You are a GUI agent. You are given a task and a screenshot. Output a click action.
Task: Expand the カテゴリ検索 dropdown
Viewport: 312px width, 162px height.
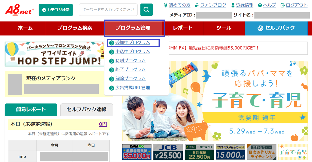click(x=56, y=10)
